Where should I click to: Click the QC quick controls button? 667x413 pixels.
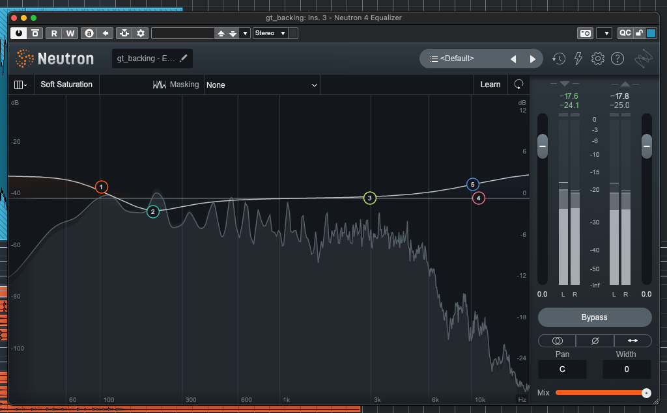pos(625,33)
